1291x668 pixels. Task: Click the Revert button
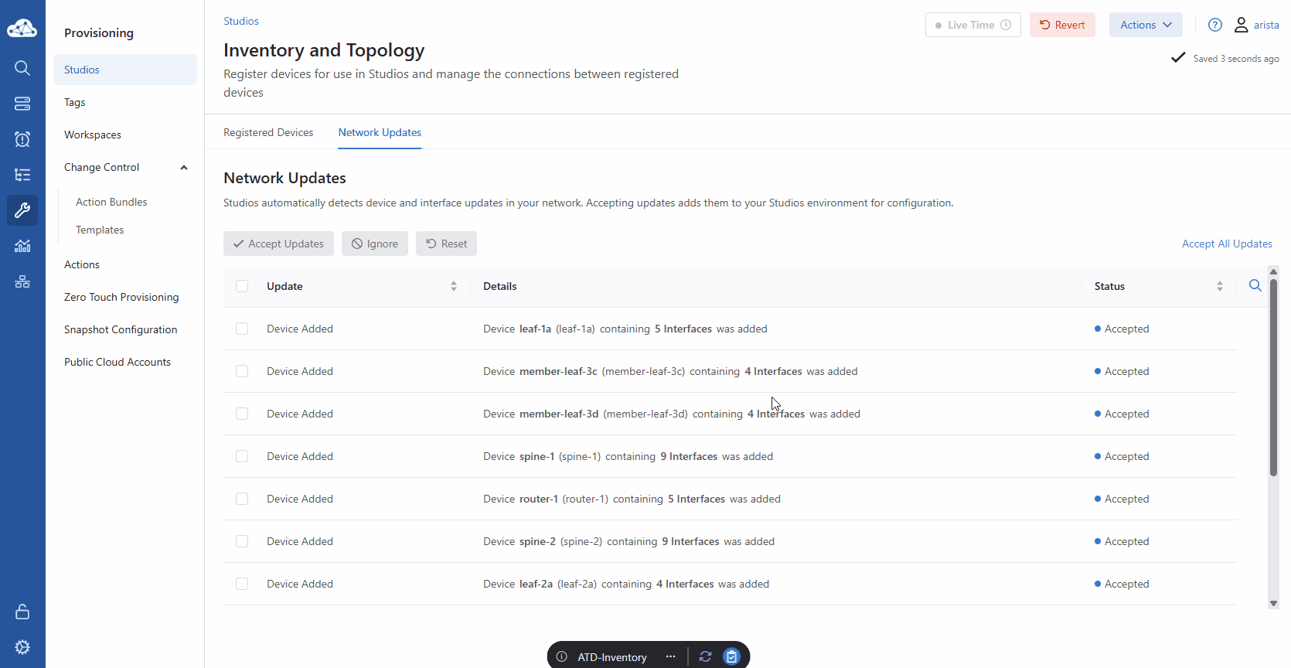(1062, 25)
